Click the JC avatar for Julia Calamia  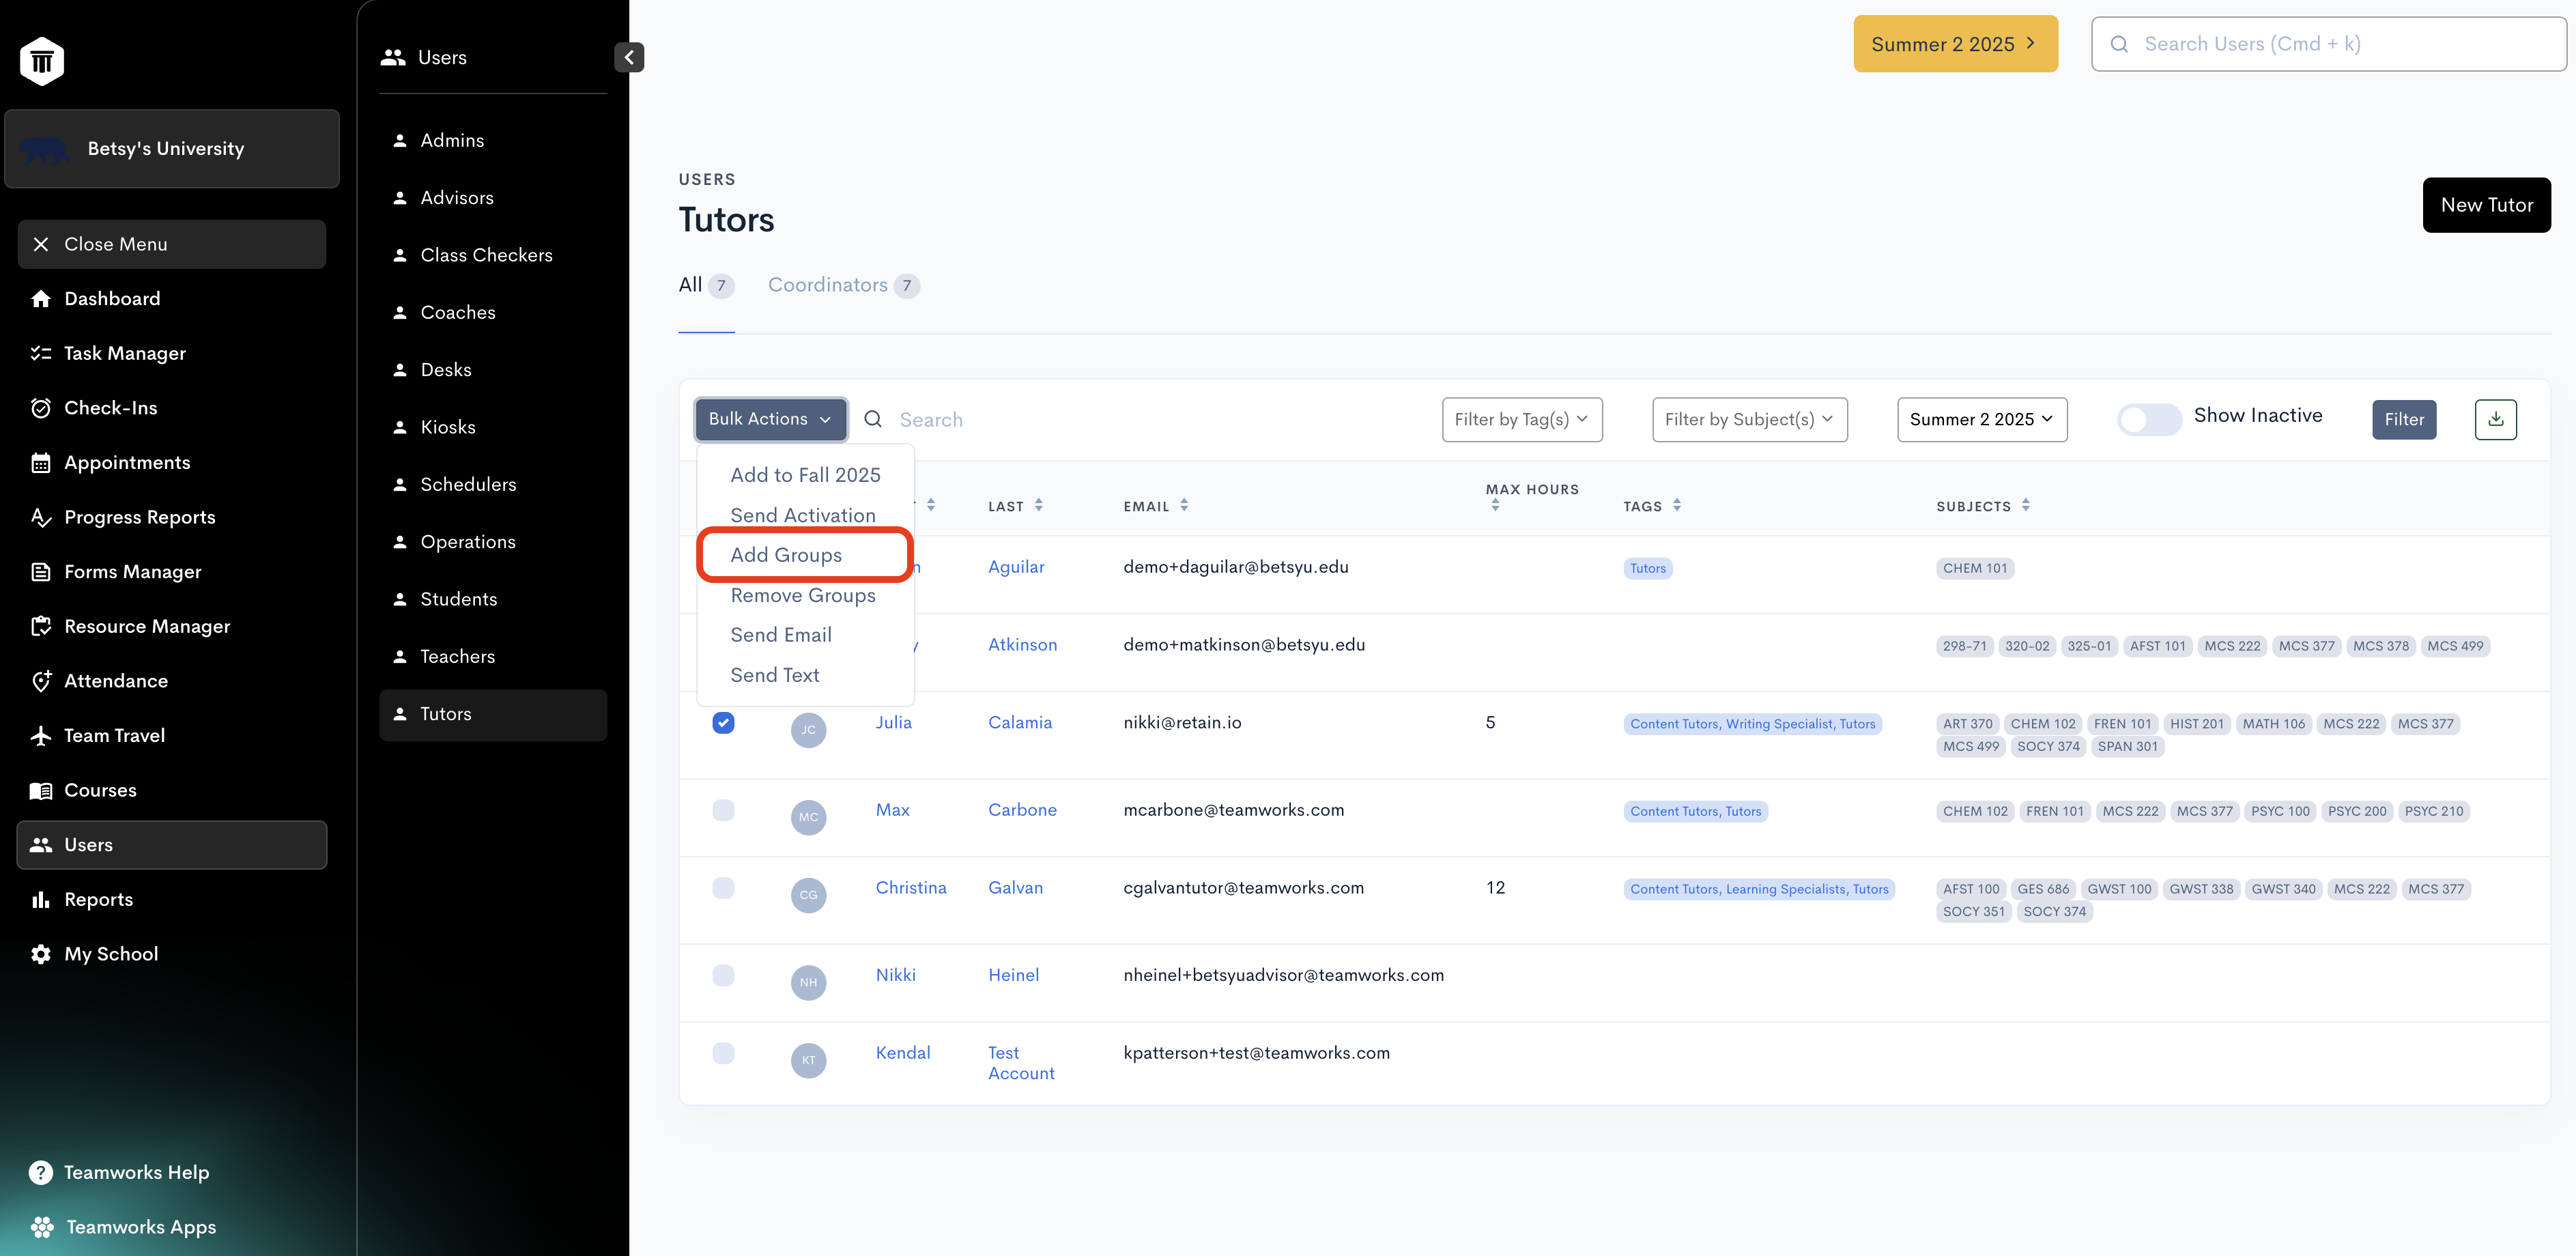(x=808, y=730)
